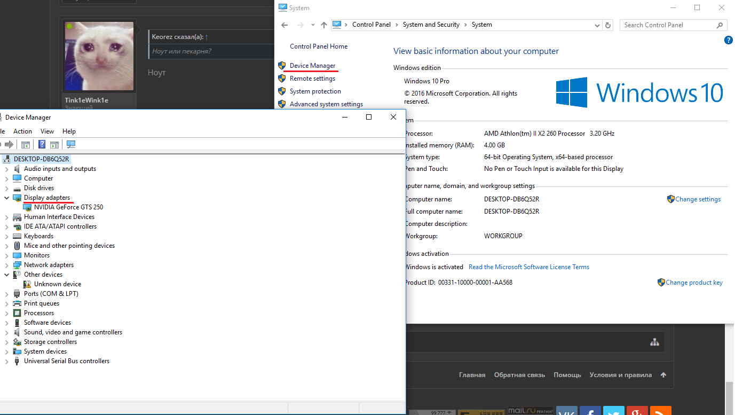Open System protection
The image size is (735, 415).
315,91
